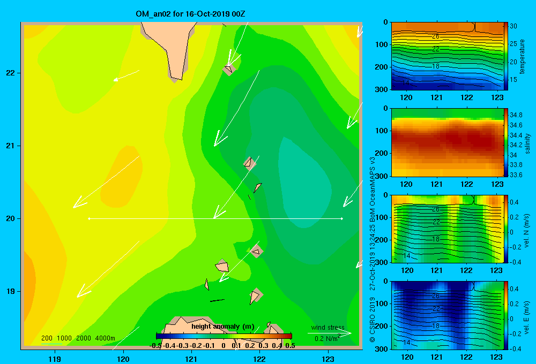Click longitude label 122 below main map
536x364 pixels.
coord(259,359)
